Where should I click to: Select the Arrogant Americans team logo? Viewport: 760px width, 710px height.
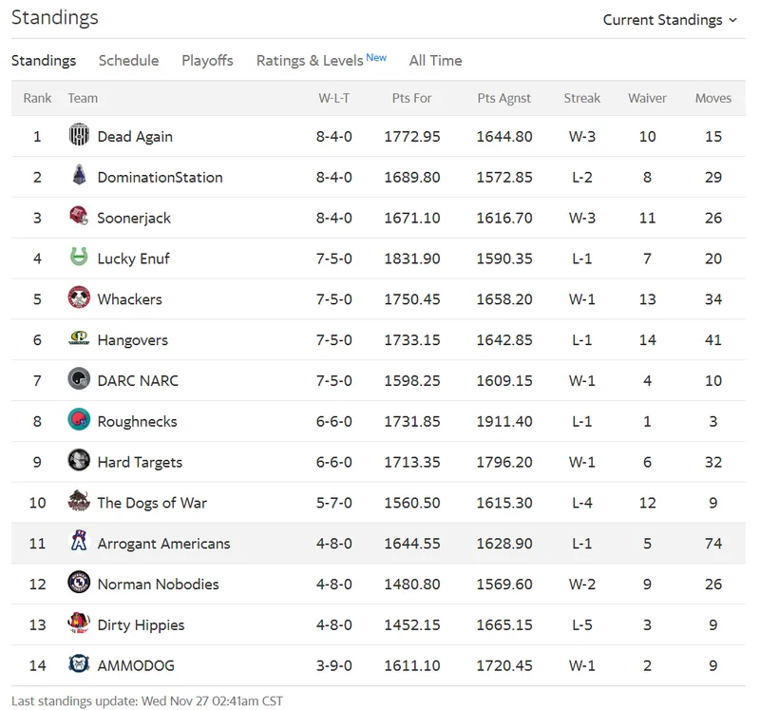click(x=79, y=542)
